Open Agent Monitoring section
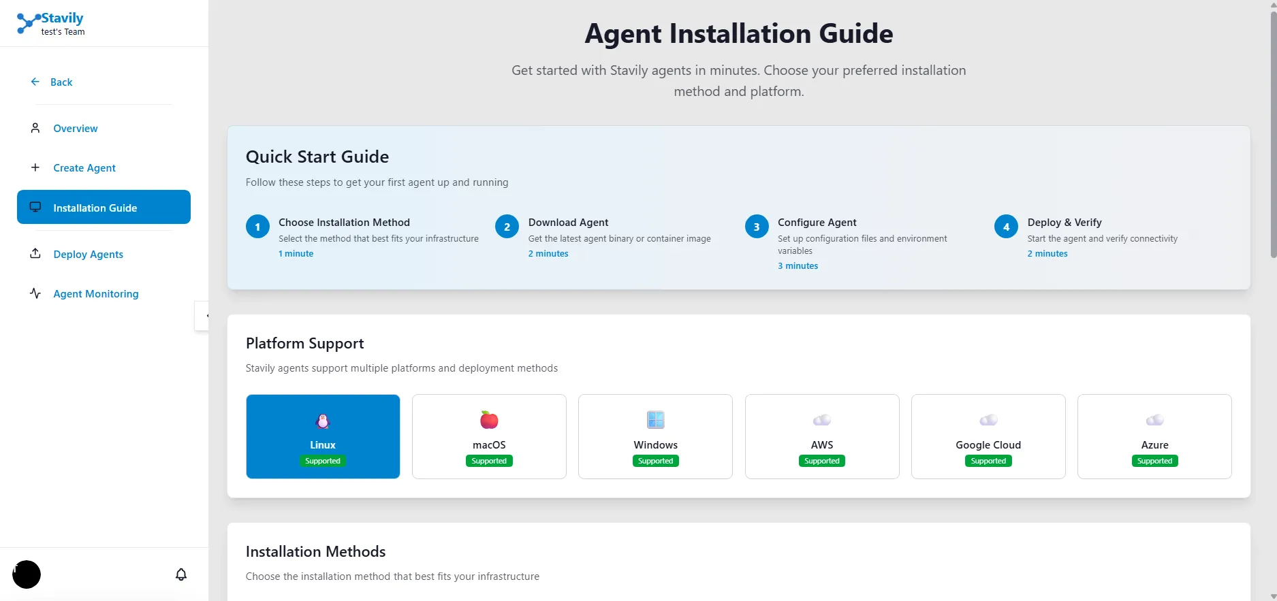This screenshot has width=1277, height=601. pyautogui.click(x=104, y=293)
